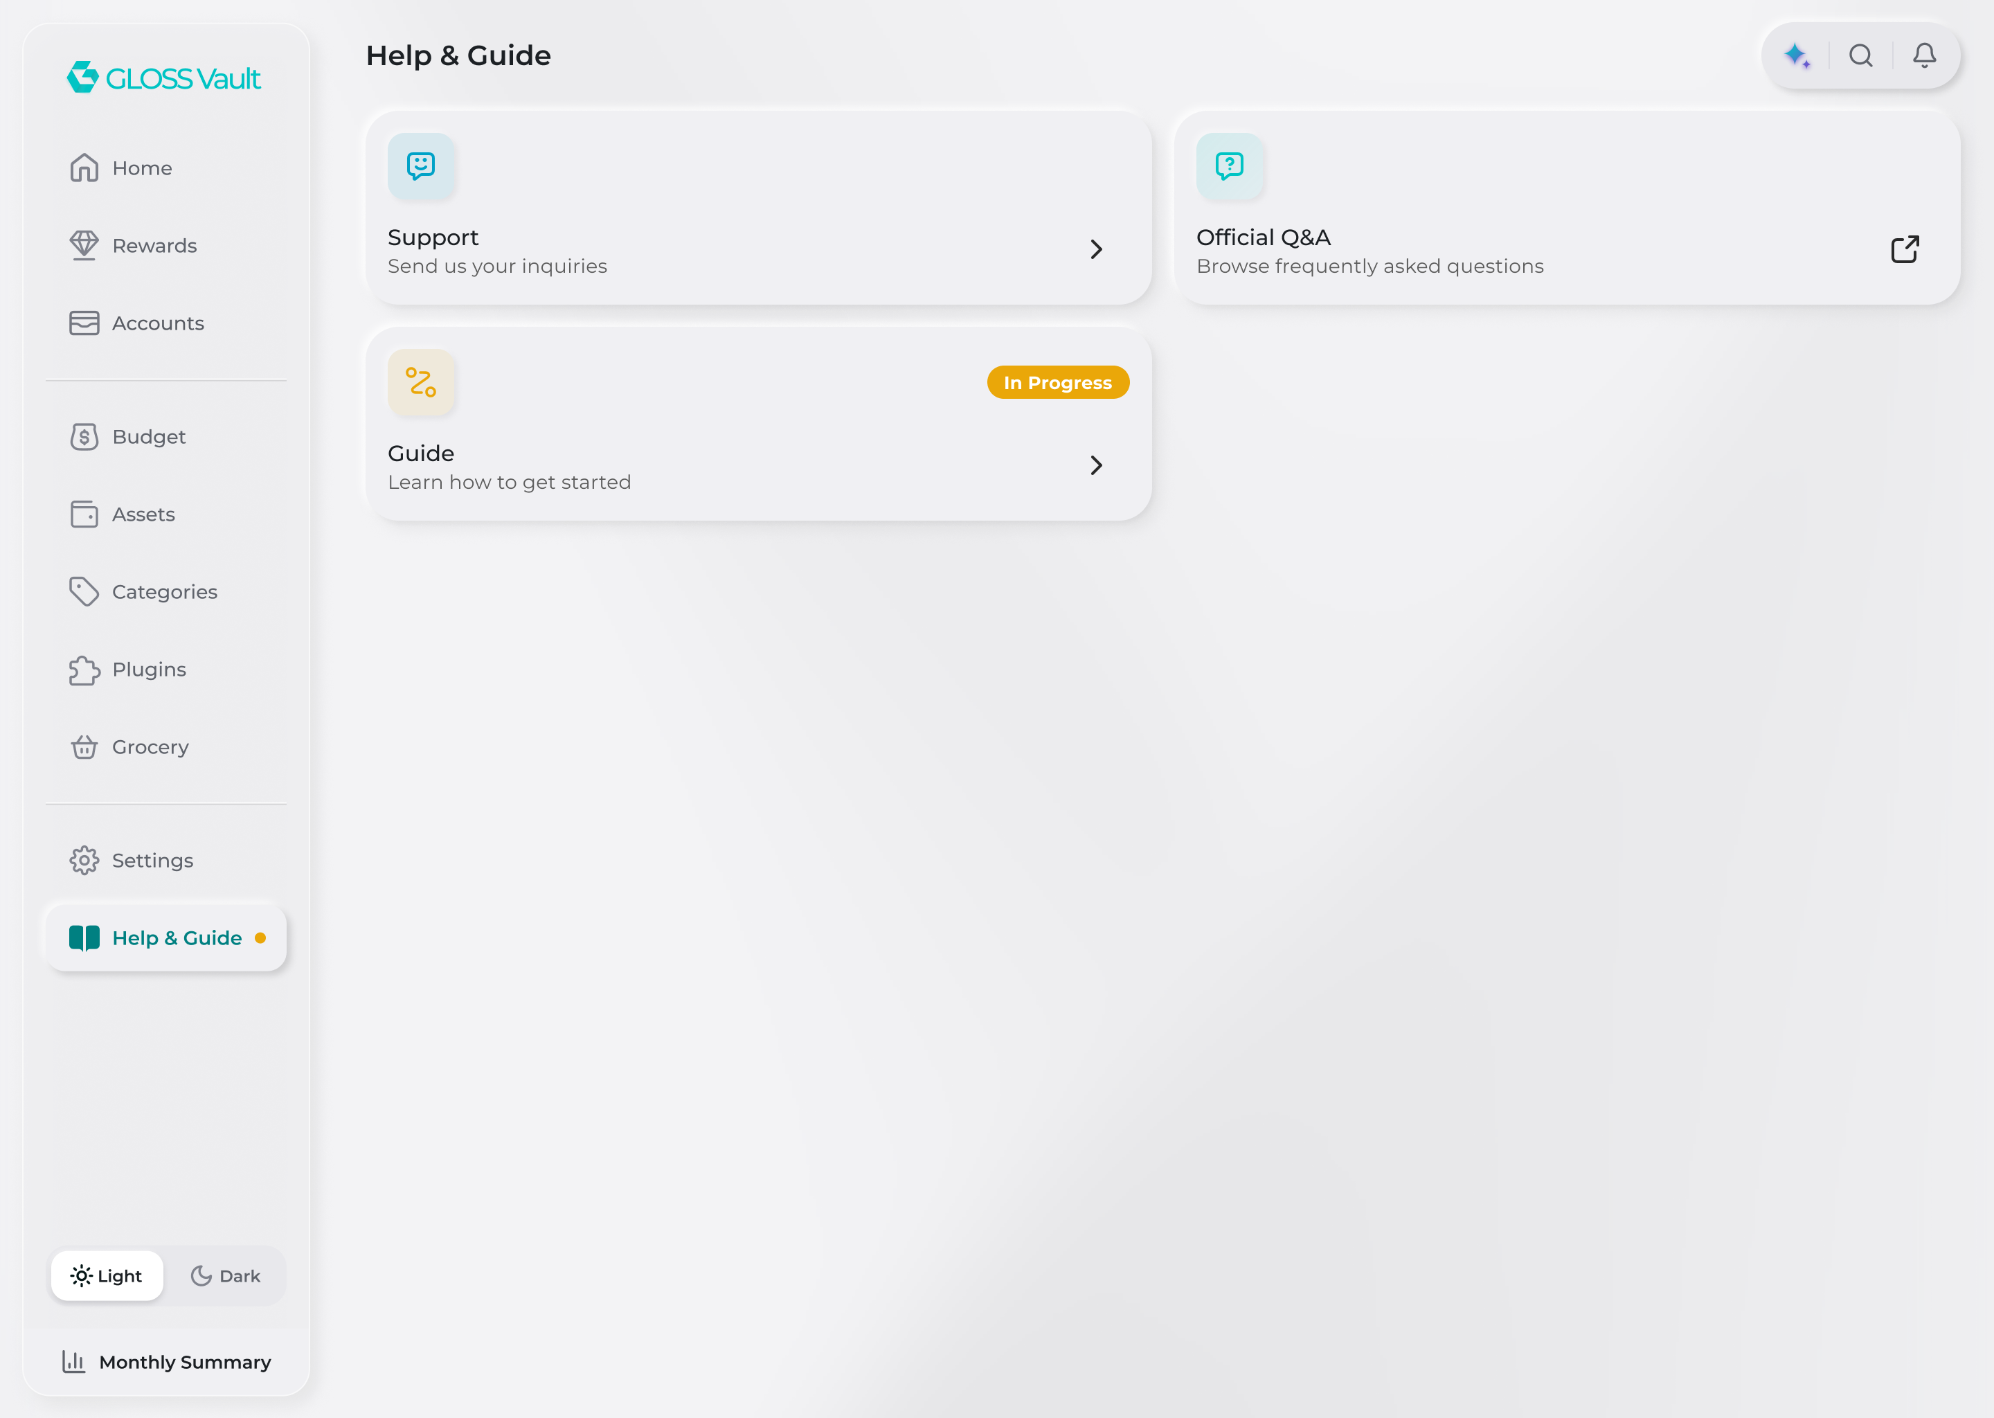
Task: Open the external link icon for Official Q&A
Action: click(1905, 250)
